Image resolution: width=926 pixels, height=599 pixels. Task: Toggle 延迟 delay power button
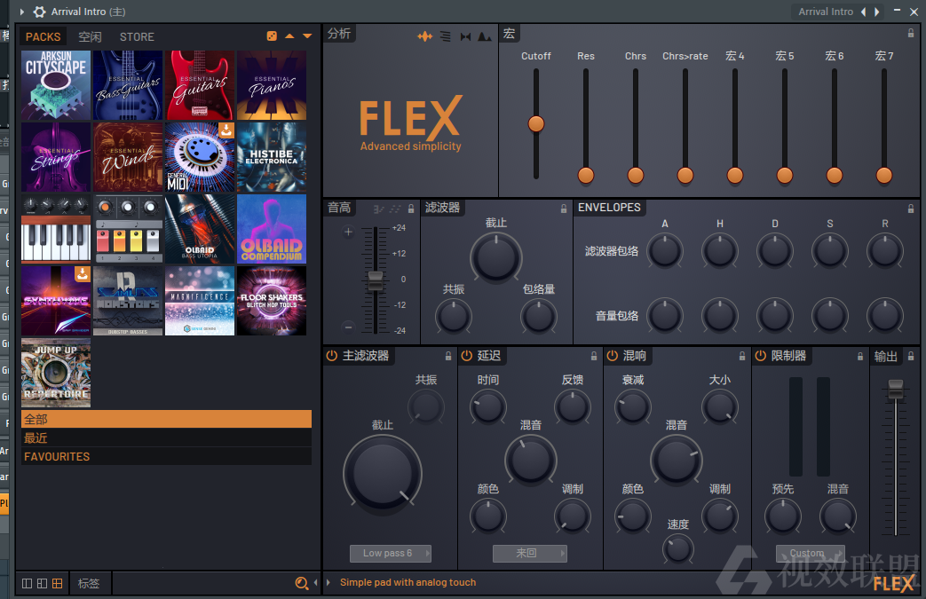[466, 355]
